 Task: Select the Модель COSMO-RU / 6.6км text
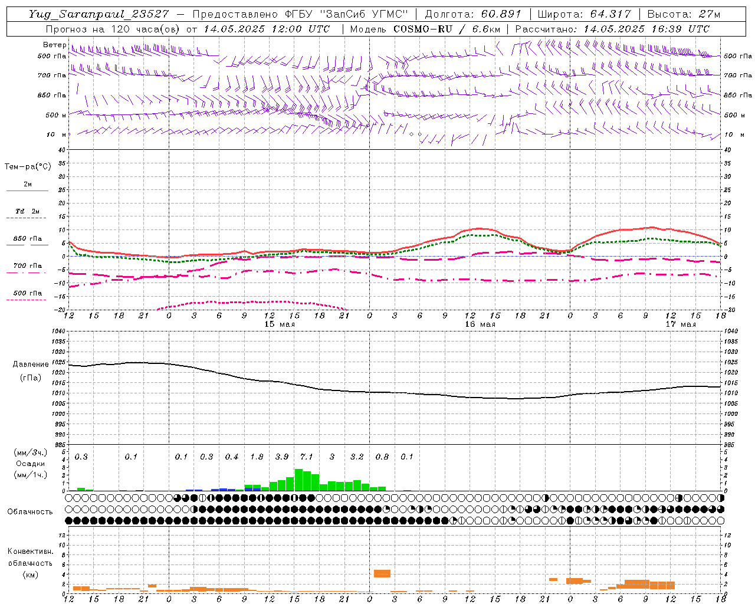tap(425, 29)
